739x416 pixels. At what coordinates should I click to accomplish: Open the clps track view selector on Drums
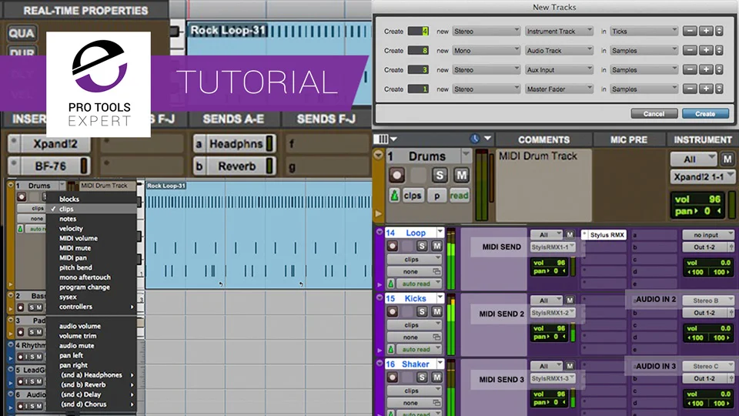click(x=413, y=196)
